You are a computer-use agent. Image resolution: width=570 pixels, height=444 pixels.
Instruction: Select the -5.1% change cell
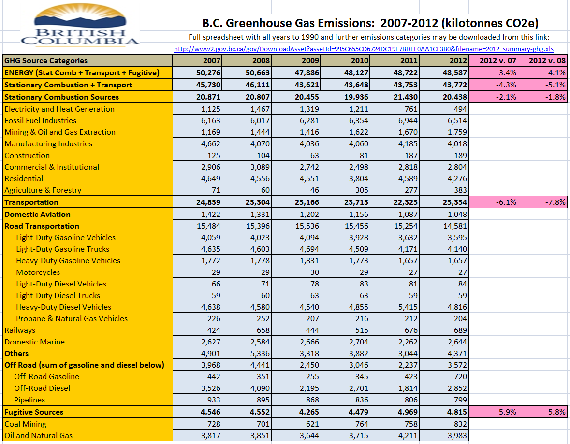[x=543, y=85]
